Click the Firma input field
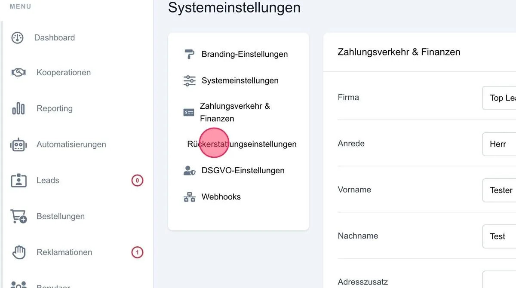516x288 pixels. pyautogui.click(x=499, y=98)
